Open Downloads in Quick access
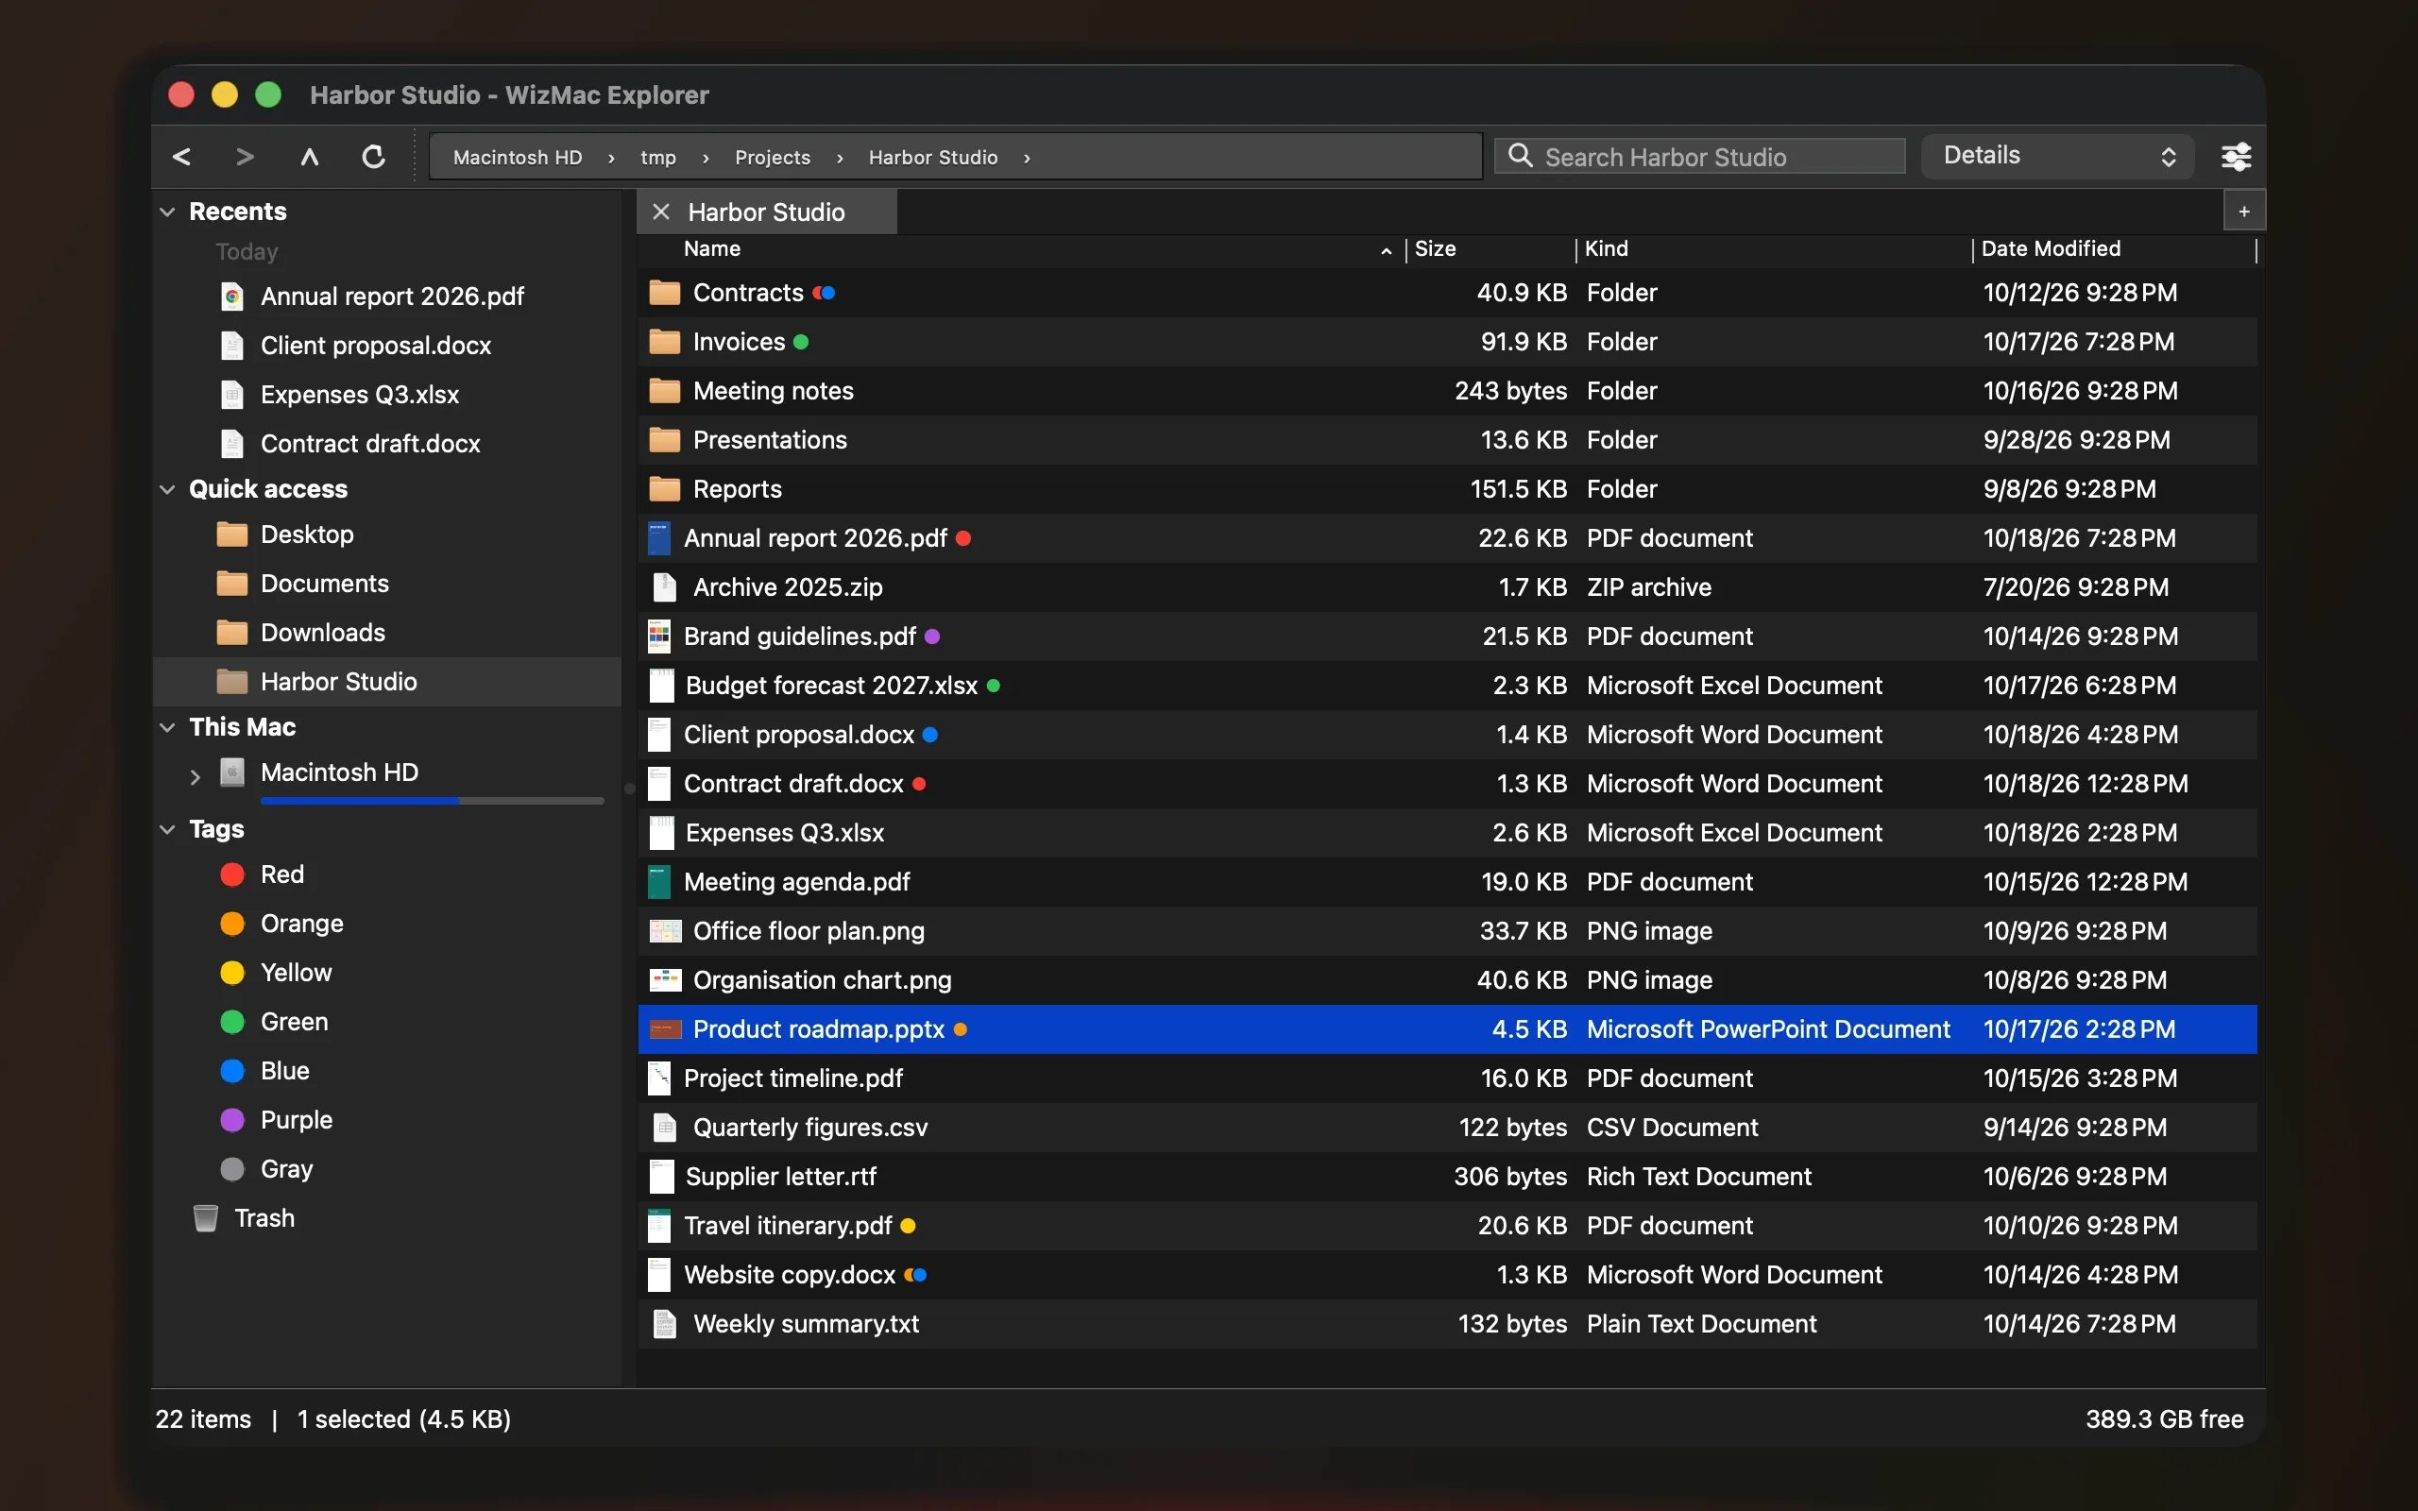The image size is (2418, 1511). point(386,633)
